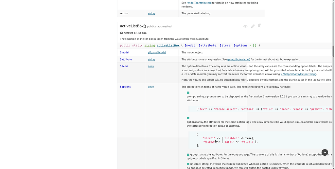Click the pencil edit icon for activeListBox()

pyautogui.click(x=253, y=26)
